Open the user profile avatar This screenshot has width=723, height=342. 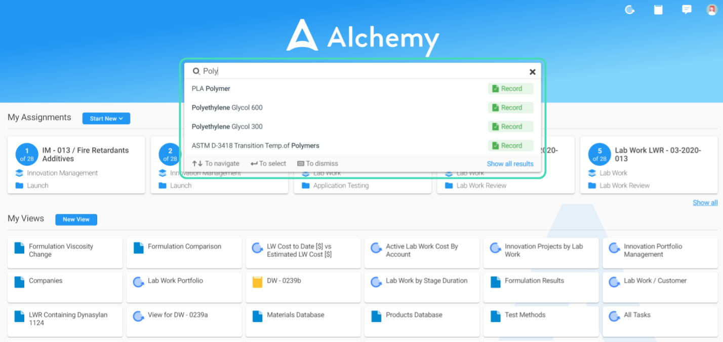712,10
